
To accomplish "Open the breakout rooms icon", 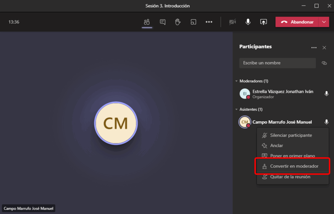I will (x=193, y=22).
